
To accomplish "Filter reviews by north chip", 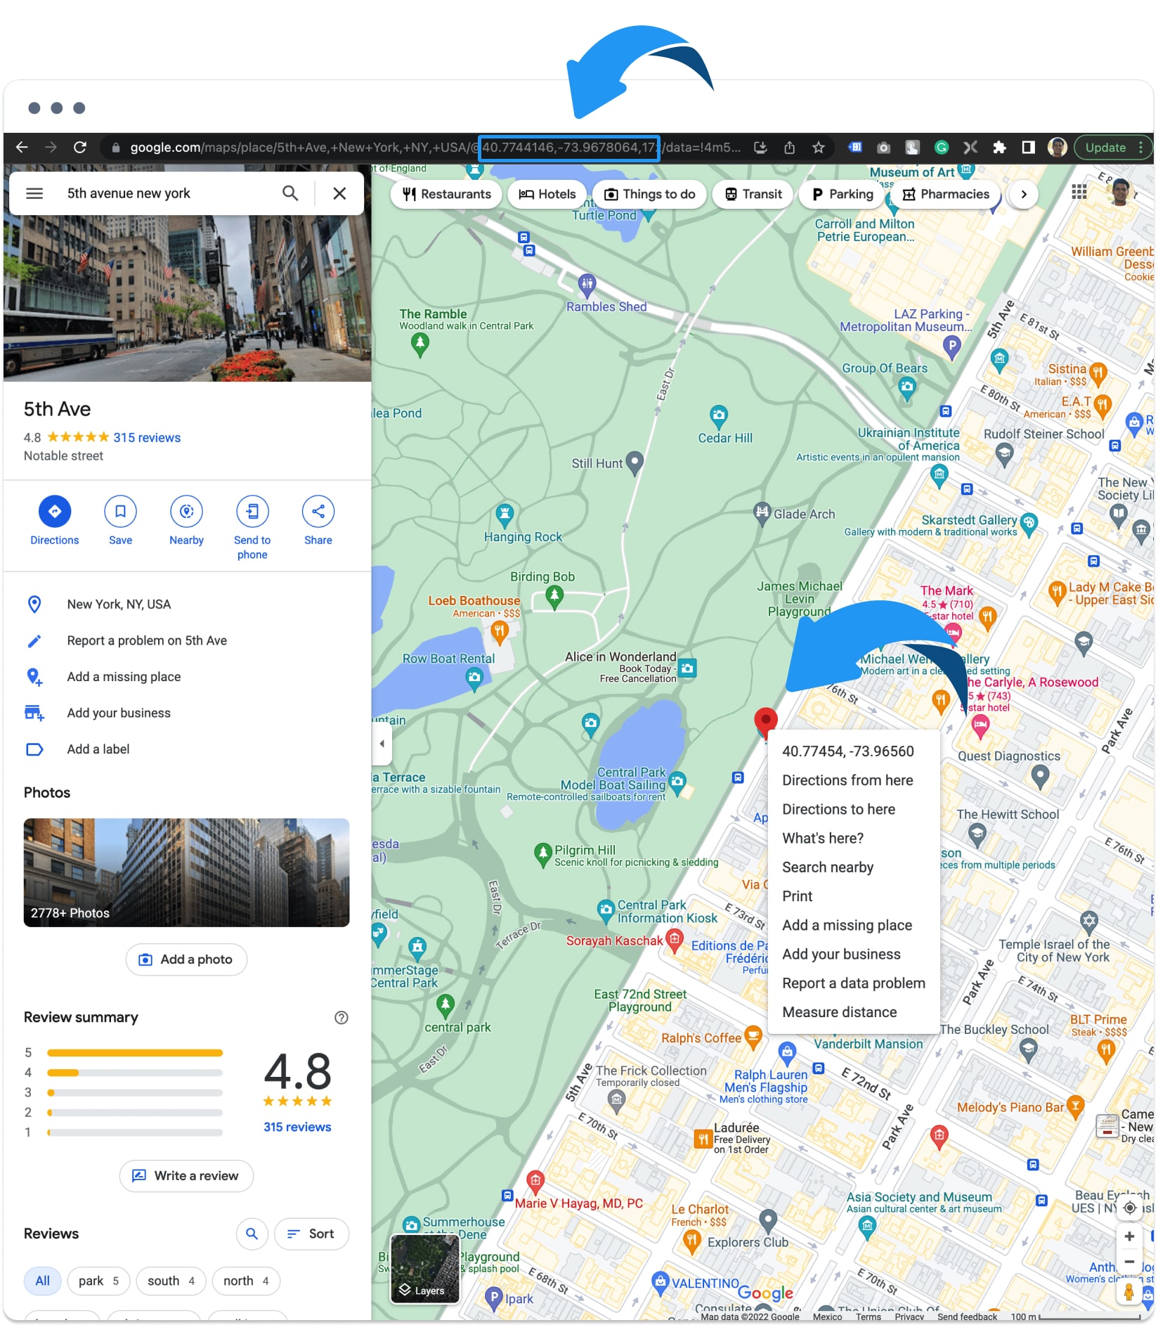I will 246,1281.
